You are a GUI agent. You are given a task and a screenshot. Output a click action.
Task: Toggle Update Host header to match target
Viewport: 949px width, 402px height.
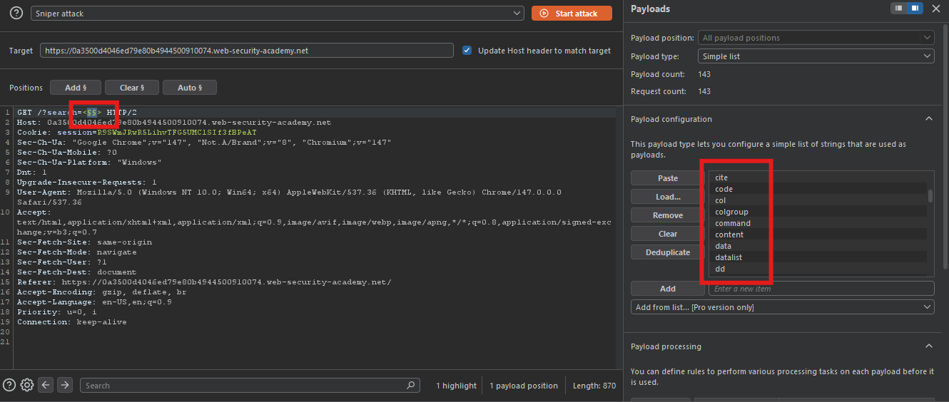pyautogui.click(x=467, y=51)
